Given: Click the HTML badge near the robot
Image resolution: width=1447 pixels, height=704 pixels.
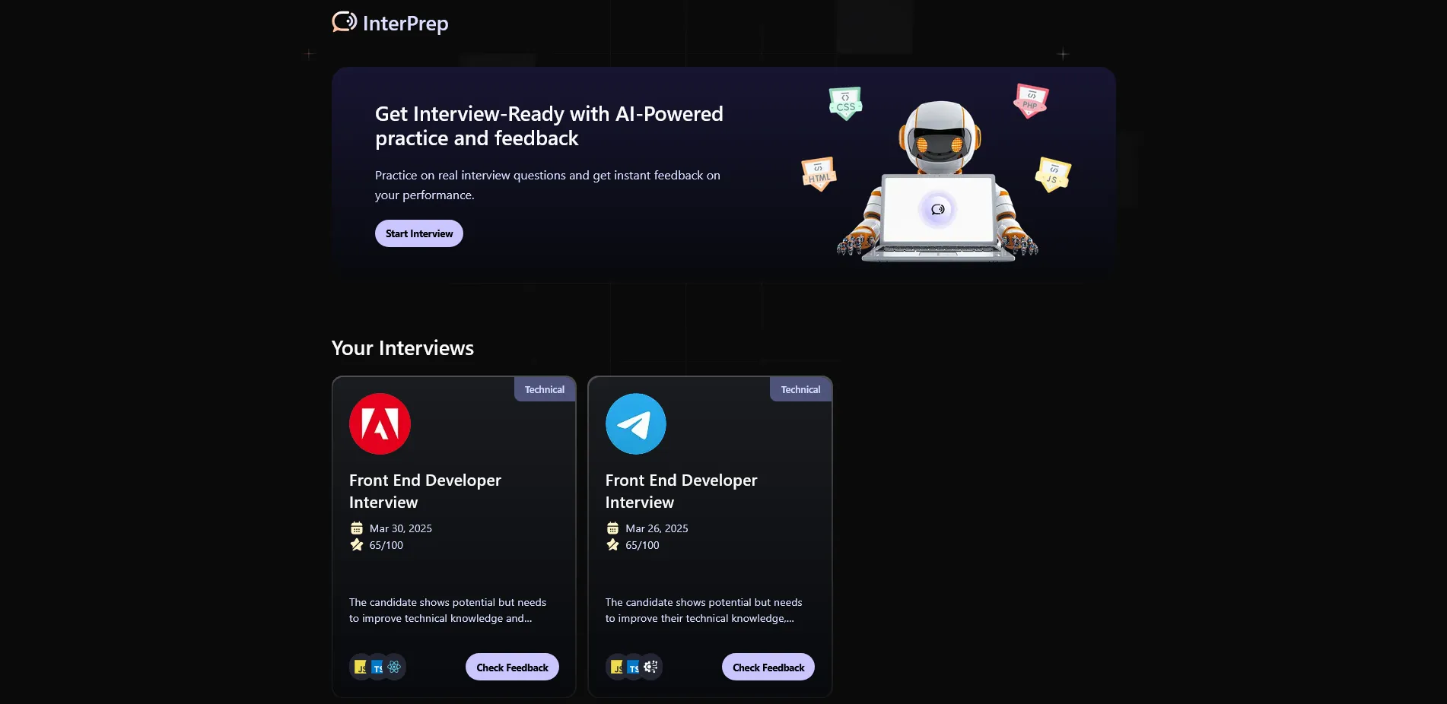Looking at the screenshot, I should [x=819, y=174].
